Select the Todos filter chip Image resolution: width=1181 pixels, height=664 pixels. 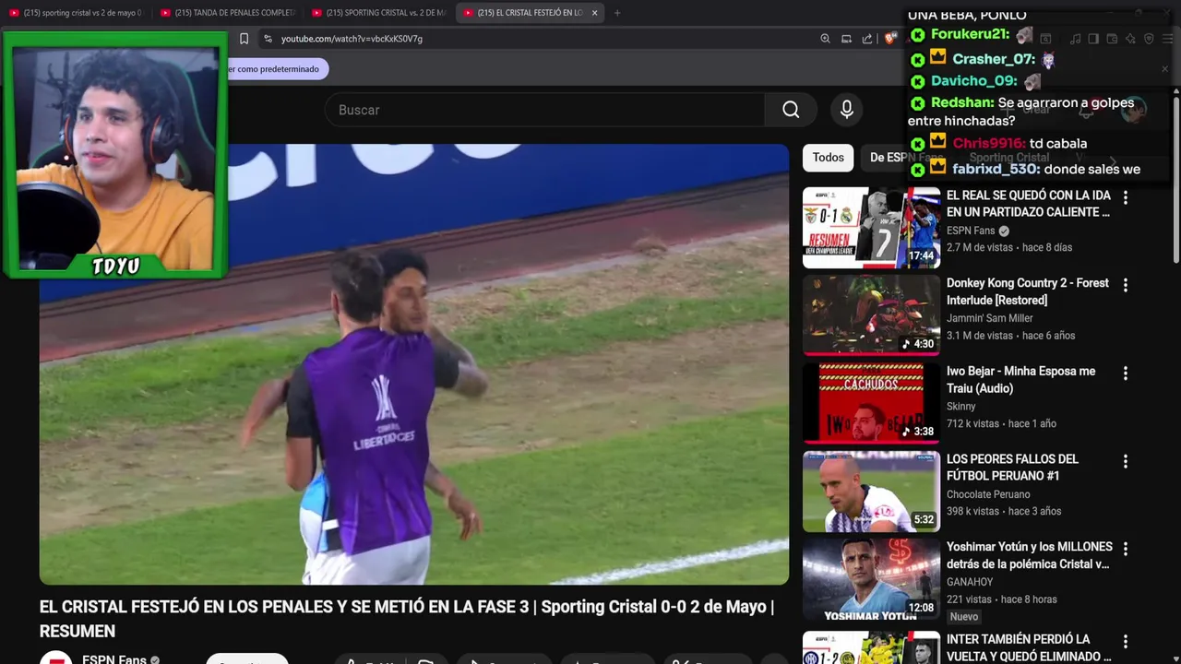click(x=828, y=158)
